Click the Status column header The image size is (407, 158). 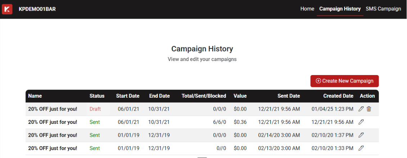[x=97, y=96]
